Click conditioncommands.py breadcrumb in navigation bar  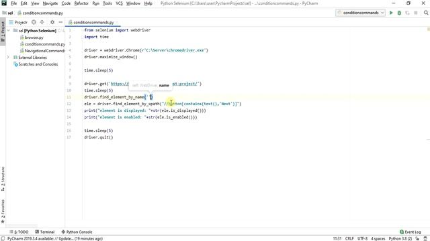[40, 13]
